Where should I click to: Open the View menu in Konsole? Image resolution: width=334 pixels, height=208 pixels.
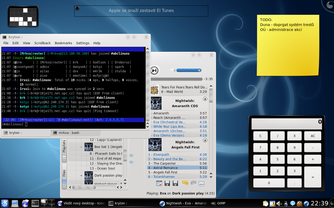(27, 43)
